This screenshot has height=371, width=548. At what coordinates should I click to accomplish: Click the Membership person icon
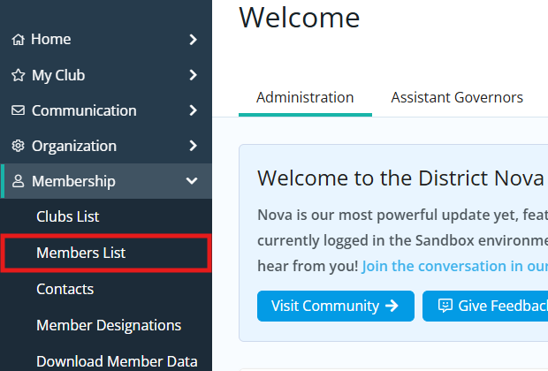click(19, 181)
